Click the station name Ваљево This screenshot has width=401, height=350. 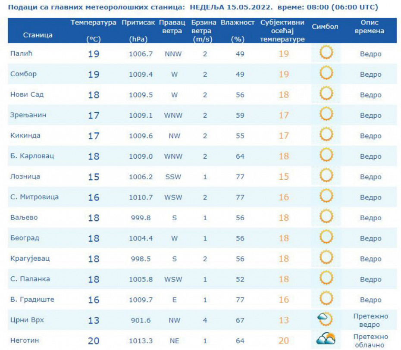[x=24, y=217]
